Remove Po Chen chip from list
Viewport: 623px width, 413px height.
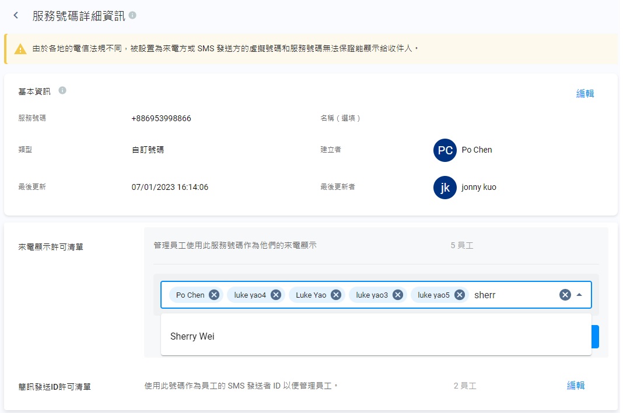point(214,295)
